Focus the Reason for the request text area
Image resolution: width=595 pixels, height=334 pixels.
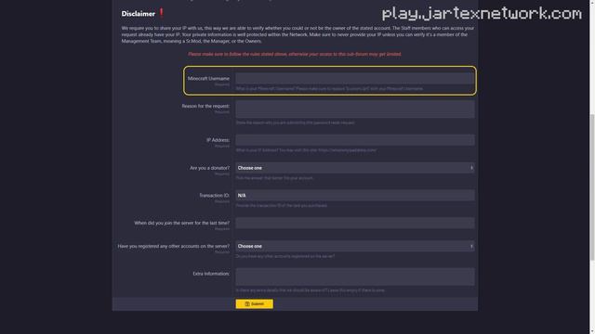(355, 109)
